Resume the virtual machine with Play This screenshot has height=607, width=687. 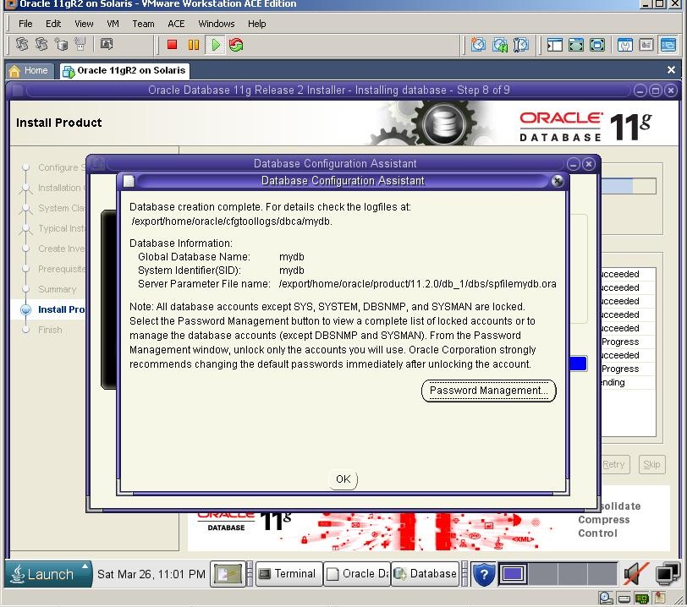(x=216, y=45)
